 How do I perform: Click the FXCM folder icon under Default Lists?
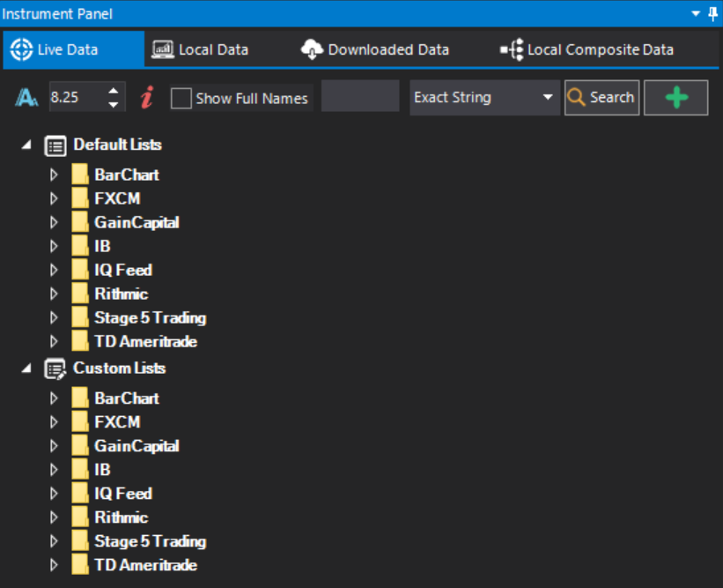pyautogui.click(x=80, y=198)
